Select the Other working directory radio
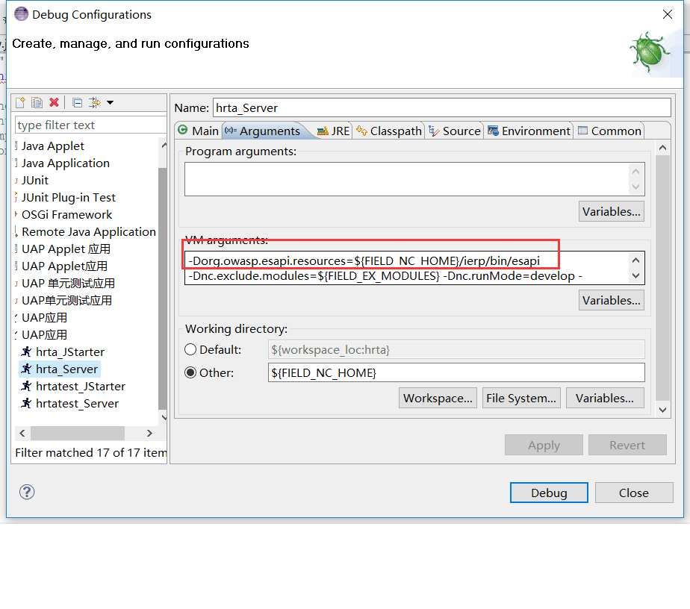 point(190,373)
